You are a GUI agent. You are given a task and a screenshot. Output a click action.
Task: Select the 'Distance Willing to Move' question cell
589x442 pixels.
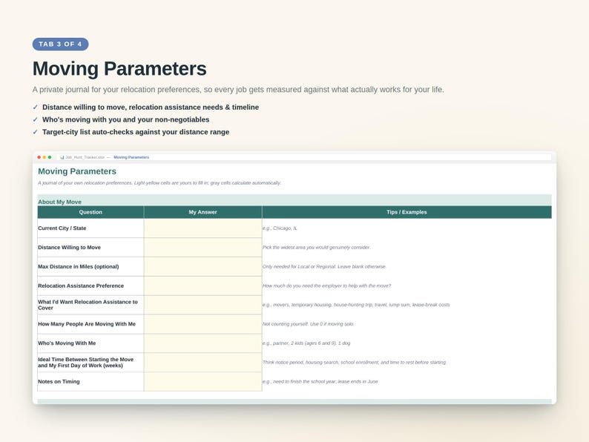(91, 248)
